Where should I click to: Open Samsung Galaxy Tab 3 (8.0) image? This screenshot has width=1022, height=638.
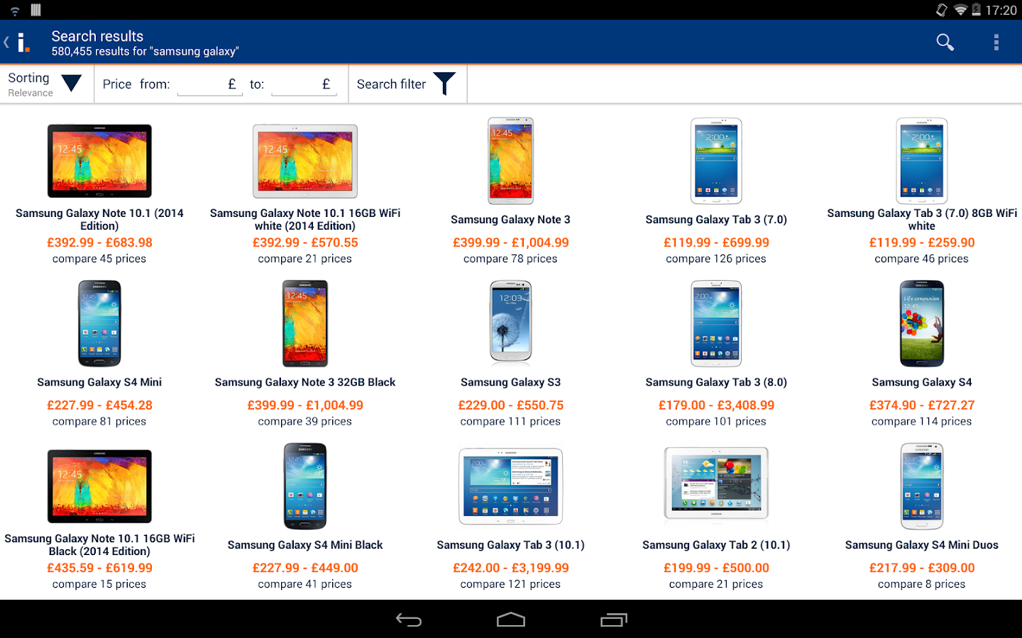pyautogui.click(x=716, y=323)
